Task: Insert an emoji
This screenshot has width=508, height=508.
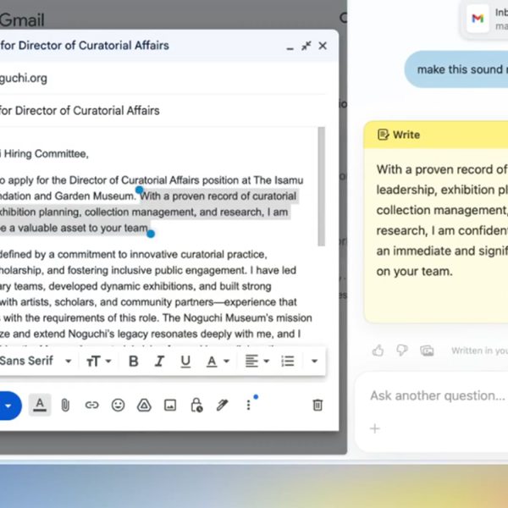Action: [118, 405]
